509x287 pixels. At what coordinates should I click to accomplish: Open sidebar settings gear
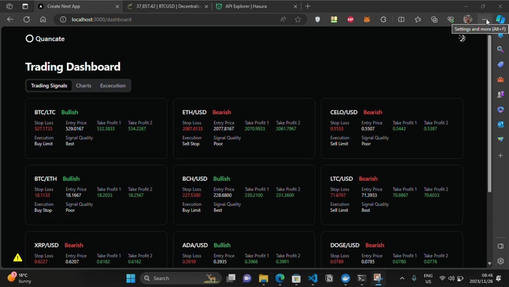[x=500, y=260]
